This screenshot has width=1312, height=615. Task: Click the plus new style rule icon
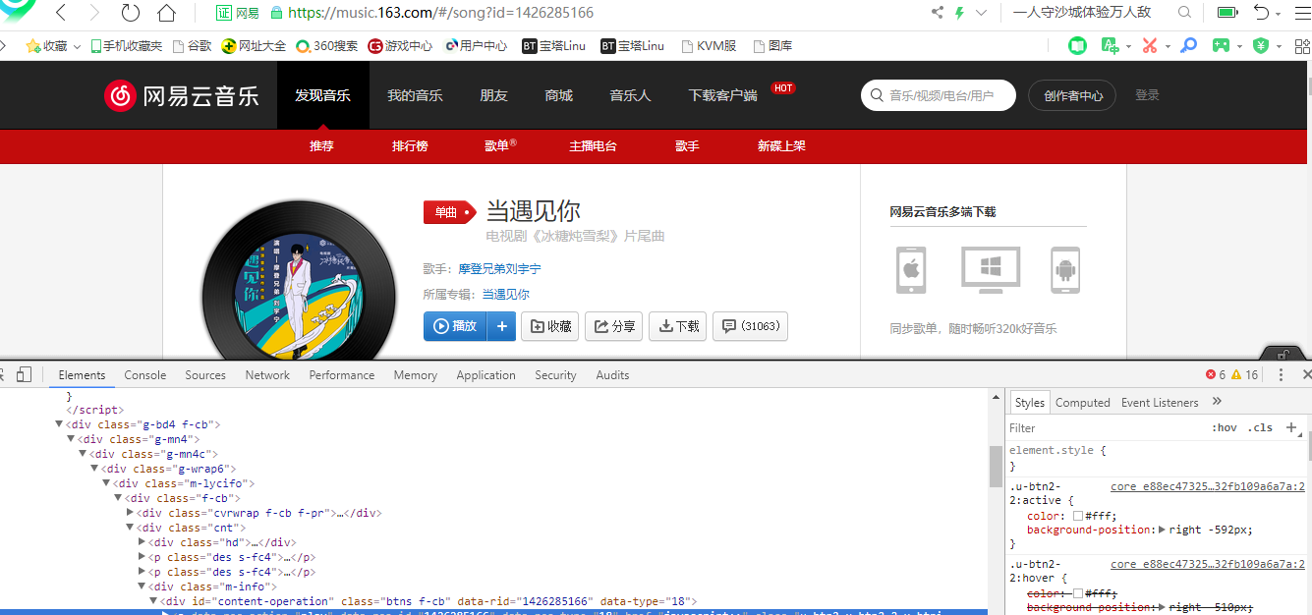point(1291,427)
